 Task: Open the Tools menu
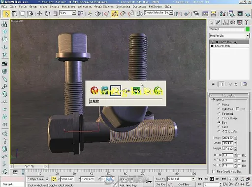click(x=23, y=7)
